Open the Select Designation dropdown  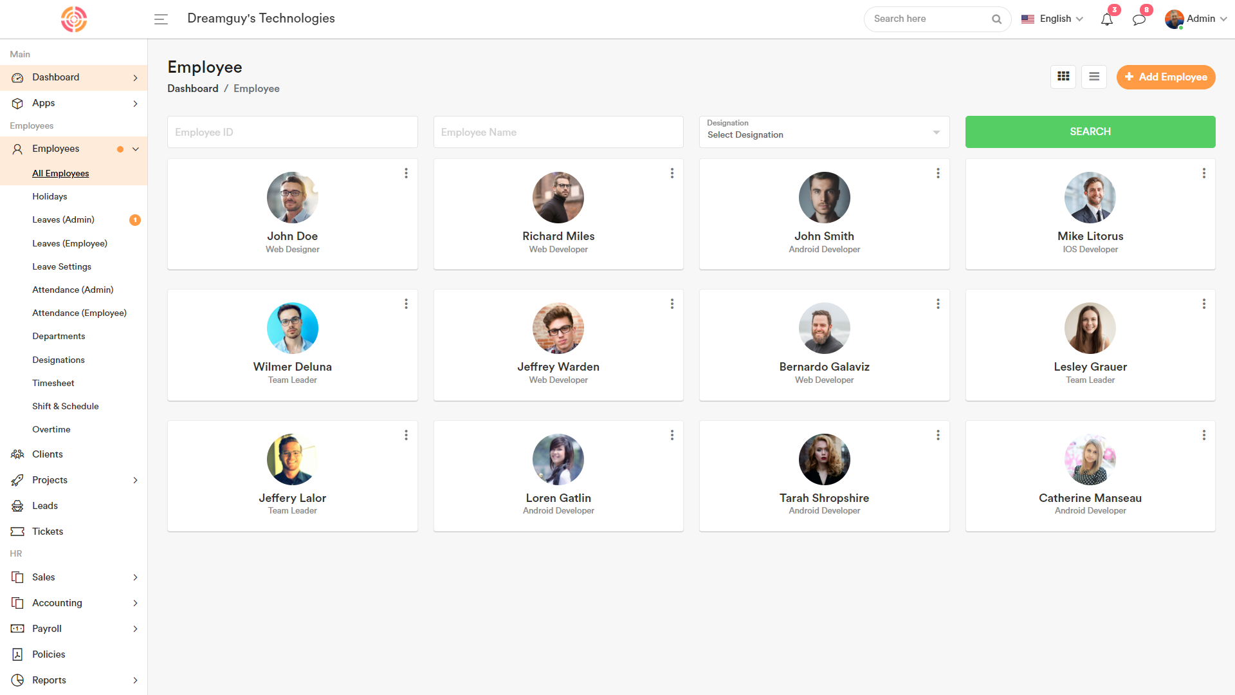(824, 132)
